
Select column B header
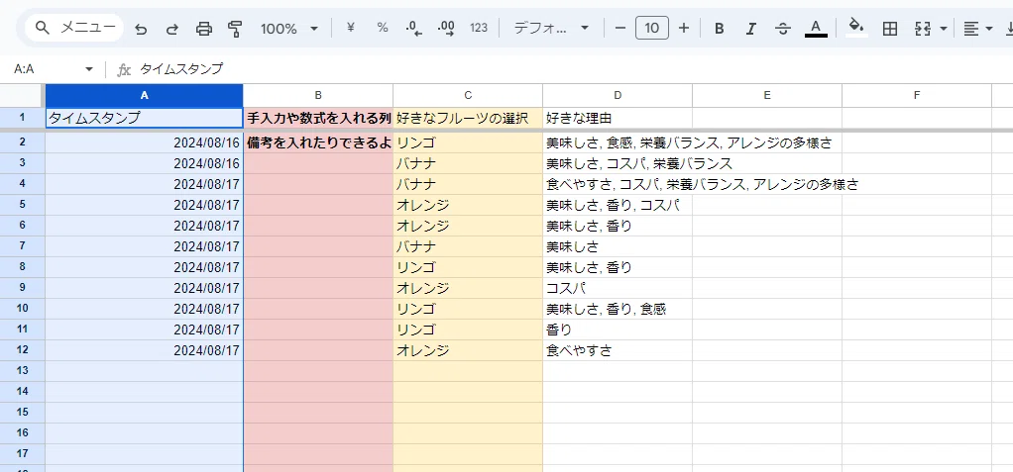[x=318, y=95]
